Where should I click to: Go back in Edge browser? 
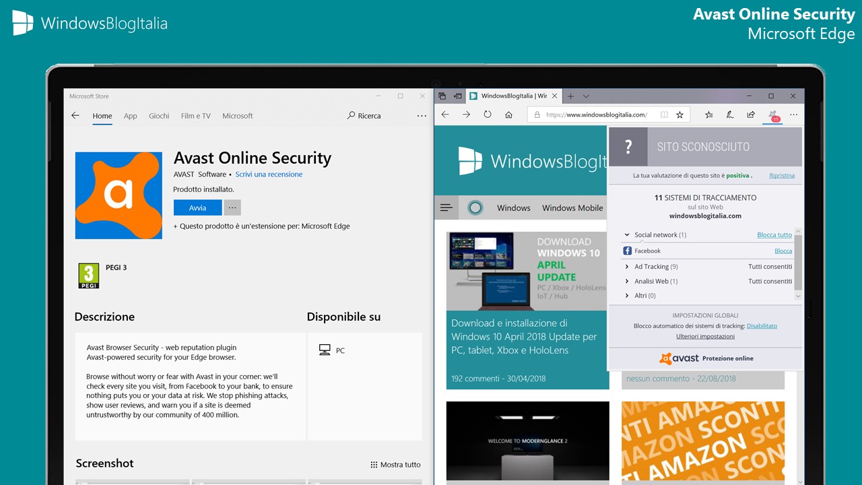point(444,115)
